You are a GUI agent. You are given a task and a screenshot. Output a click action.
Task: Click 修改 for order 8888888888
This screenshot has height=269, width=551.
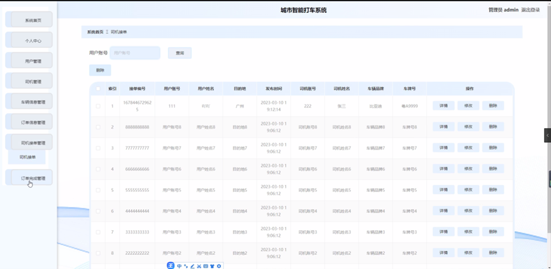(x=468, y=127)
